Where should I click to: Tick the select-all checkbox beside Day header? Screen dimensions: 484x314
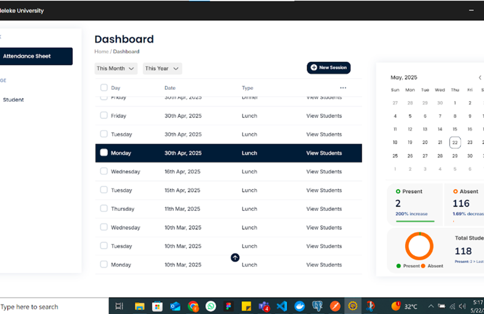coord(104,87)
